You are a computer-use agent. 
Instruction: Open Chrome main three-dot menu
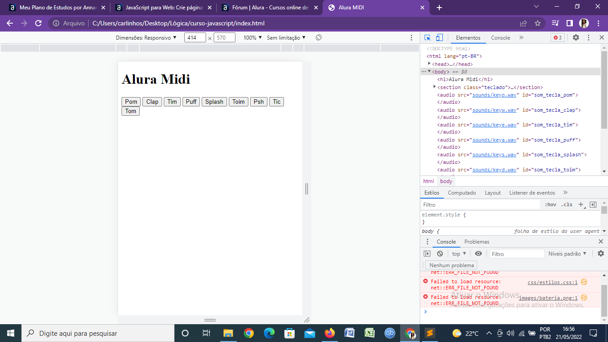click(599, 24)
